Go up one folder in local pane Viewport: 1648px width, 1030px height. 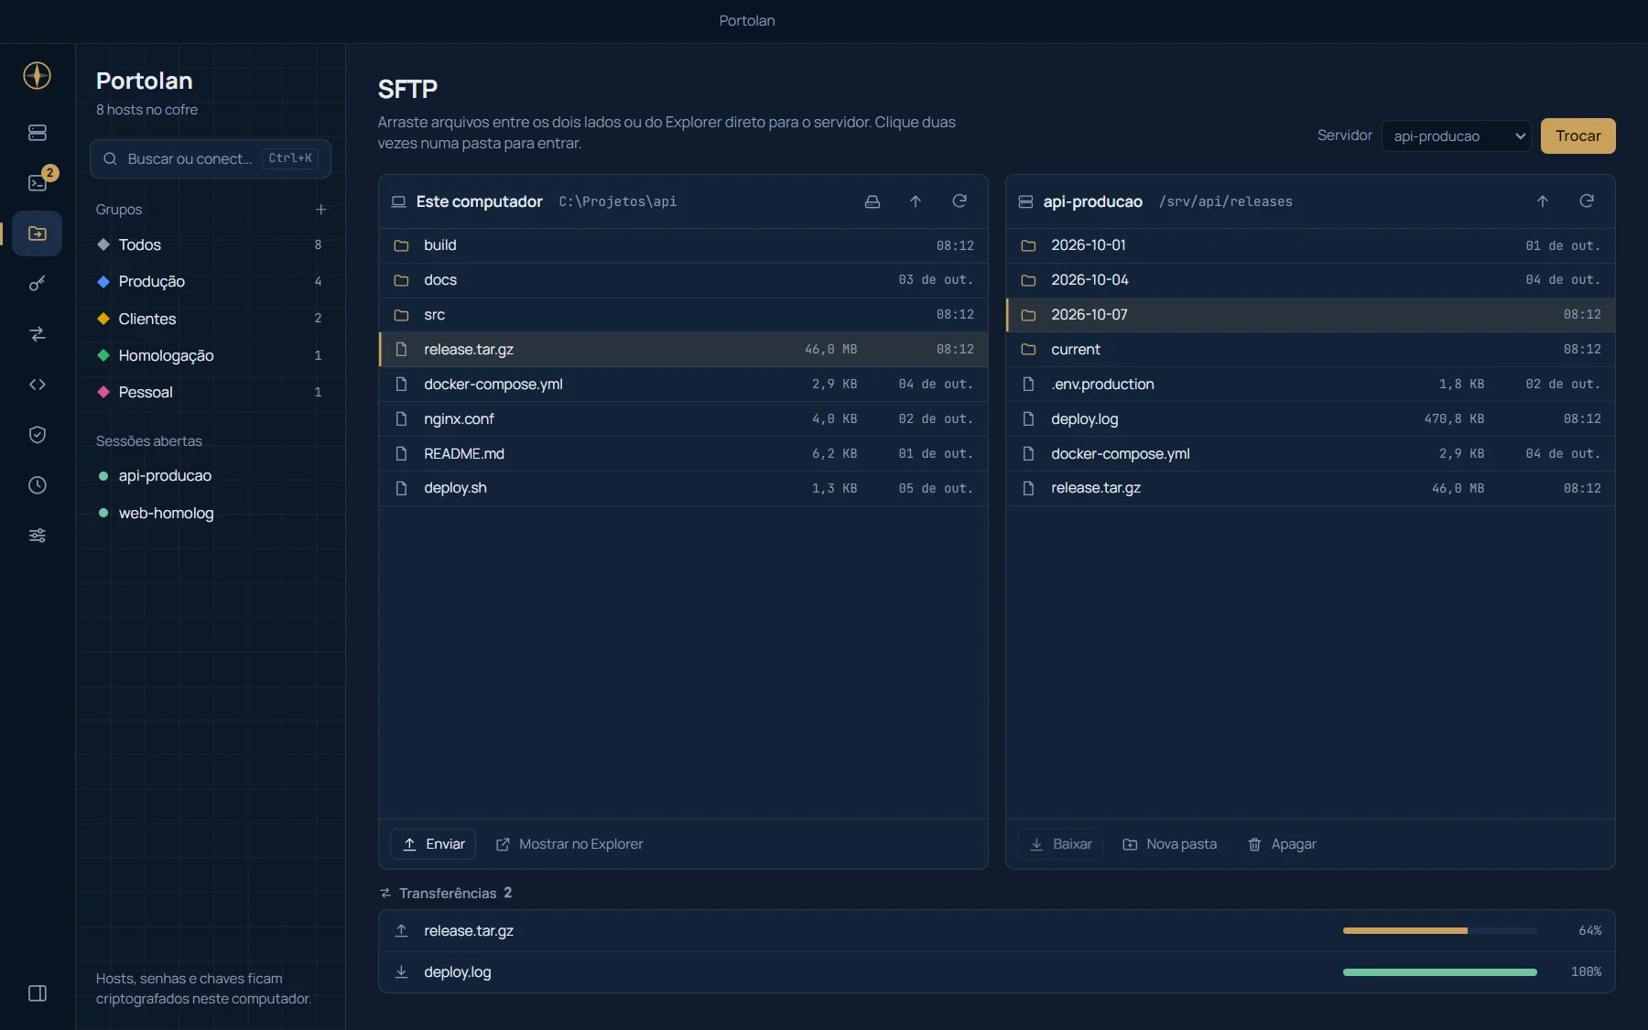tap(916, 201)
